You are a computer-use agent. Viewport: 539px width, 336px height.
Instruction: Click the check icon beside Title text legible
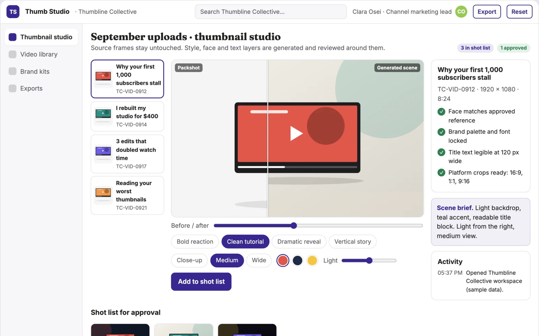(441, 152)
